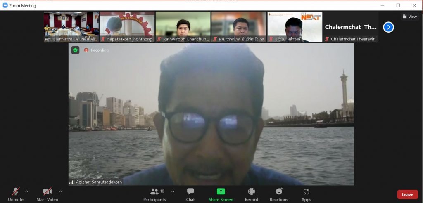Unmute the microphone
Image resolution: width=423 pixels, height=203 pixels.
tap(16, 194)
